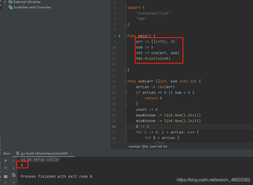Viewport: 253px width, 185px height.
Task: Expand the External Libraries tree node
Action: [x=5, y=2]
